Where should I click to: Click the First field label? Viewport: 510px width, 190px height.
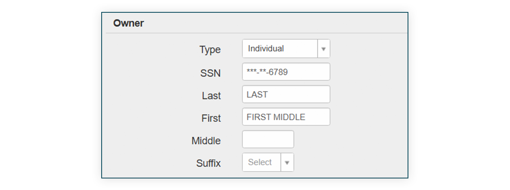[x=211, y=118]
